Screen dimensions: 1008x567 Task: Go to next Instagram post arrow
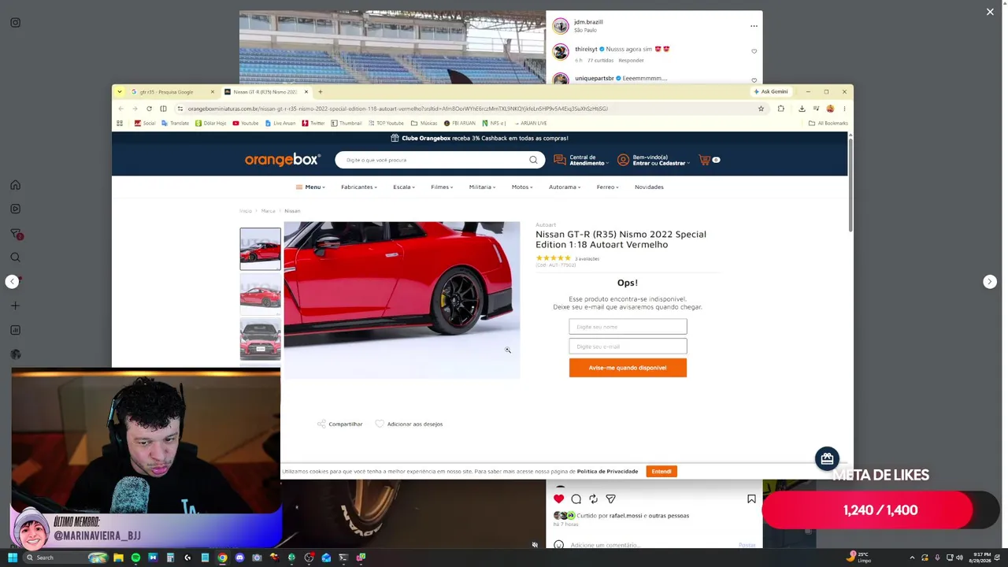click(x=990, y=282)
